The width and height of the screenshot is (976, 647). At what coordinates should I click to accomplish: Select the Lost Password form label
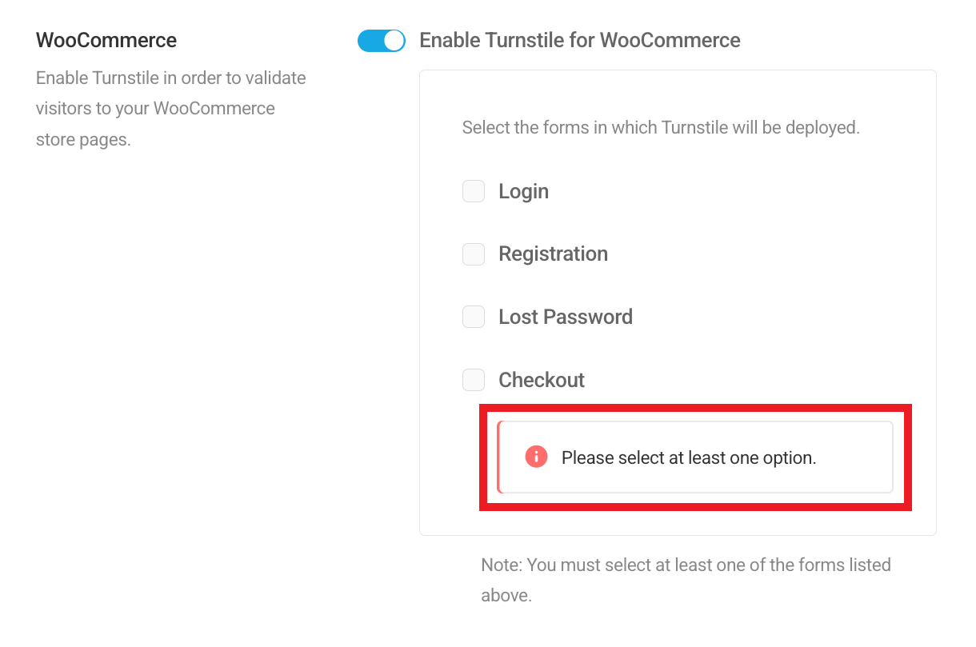[x=566, y=317]
